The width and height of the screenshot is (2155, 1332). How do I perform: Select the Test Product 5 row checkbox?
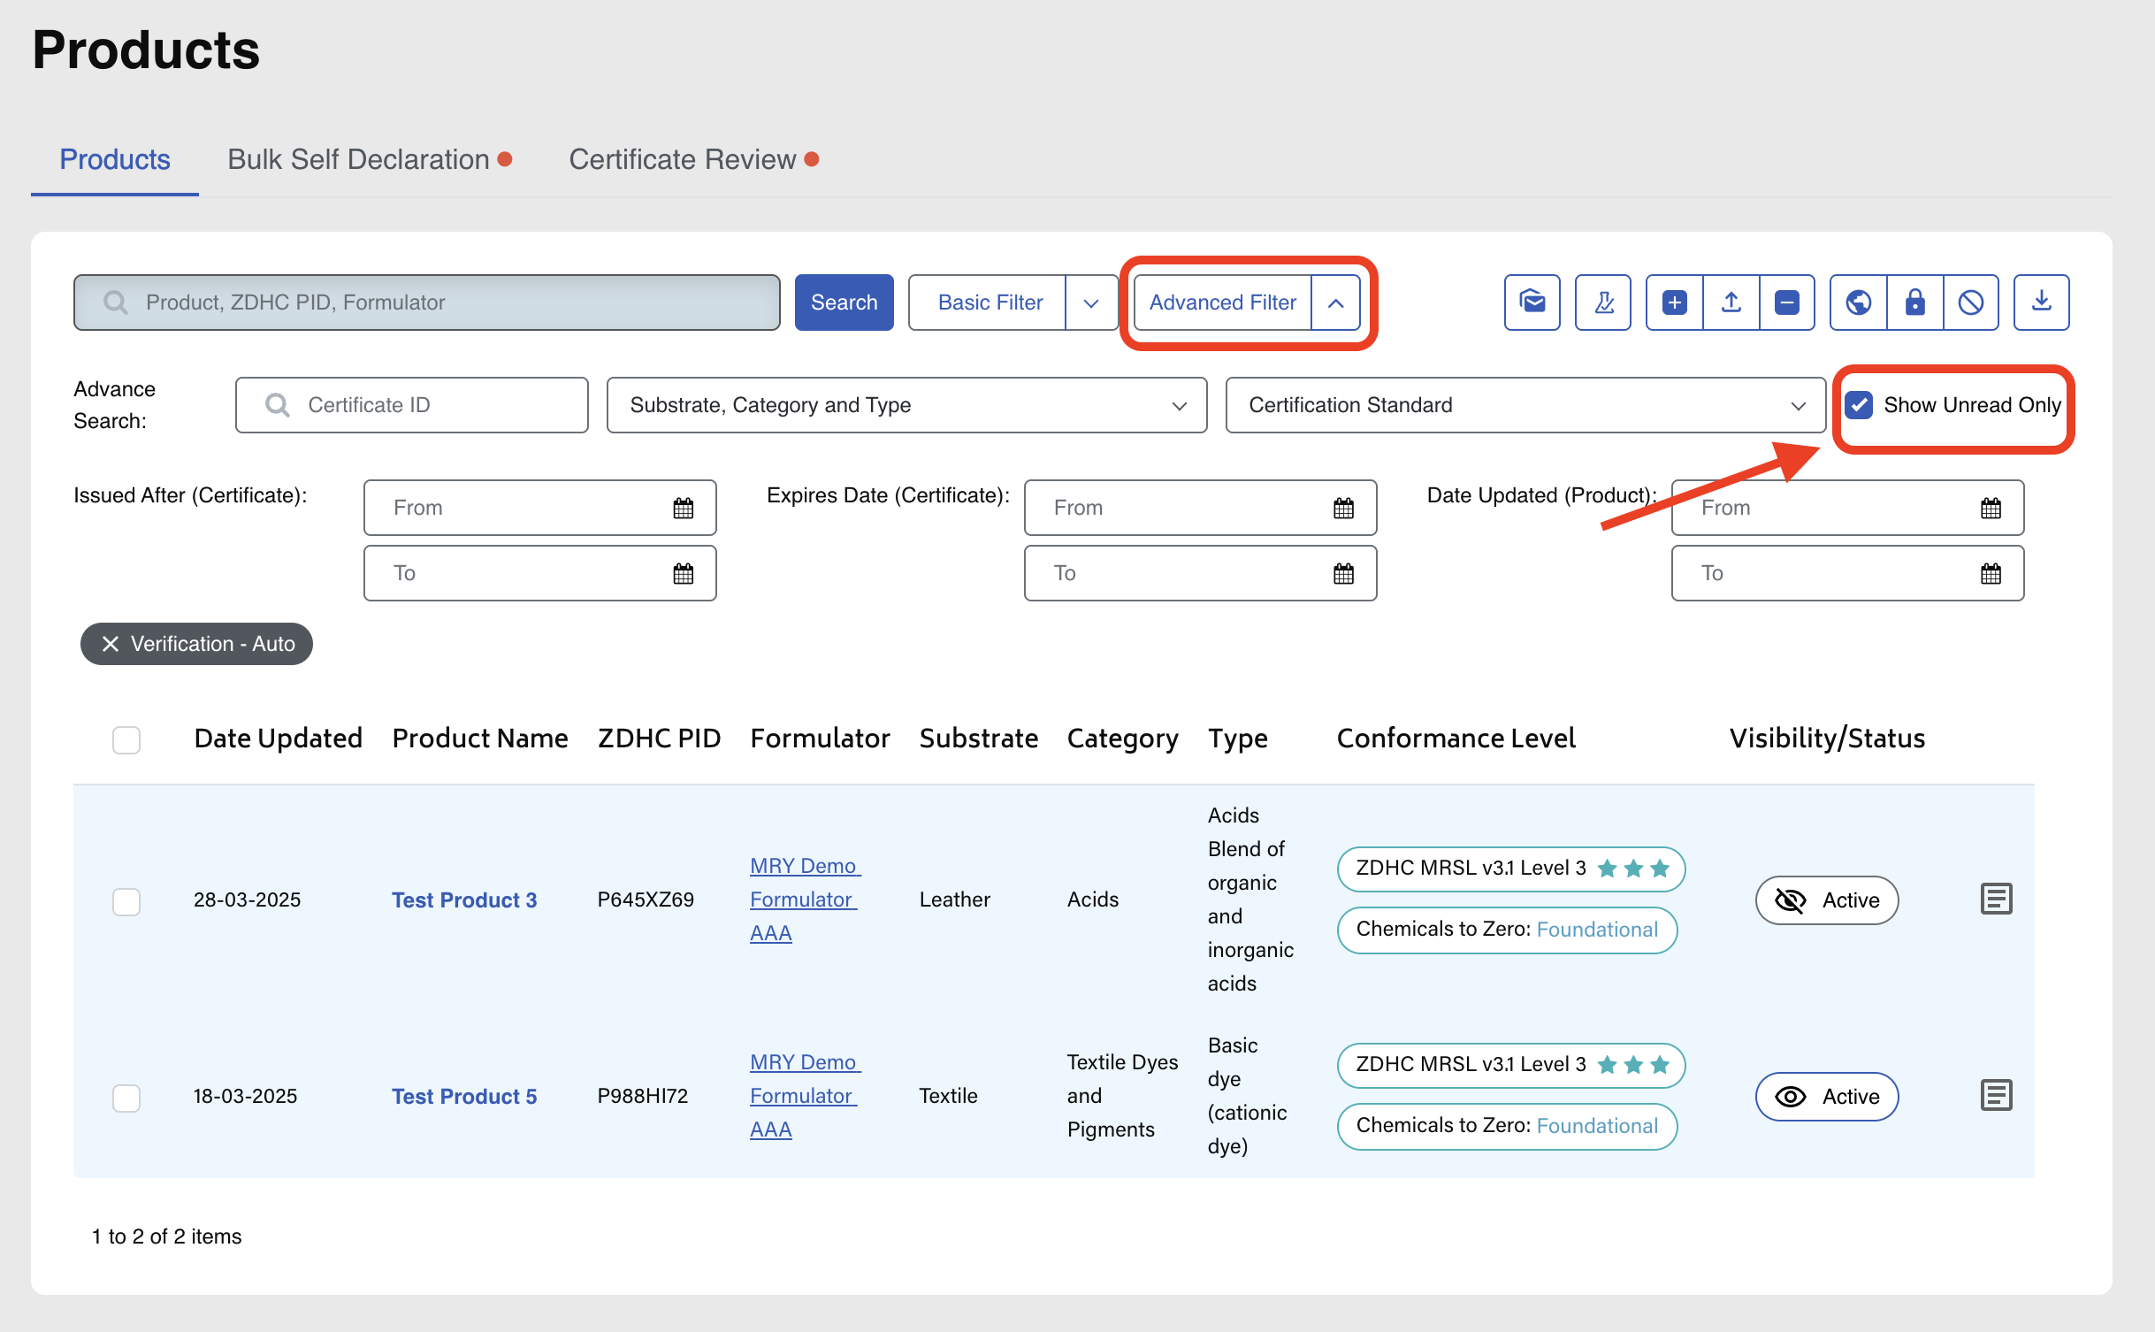coord(126,1098)
